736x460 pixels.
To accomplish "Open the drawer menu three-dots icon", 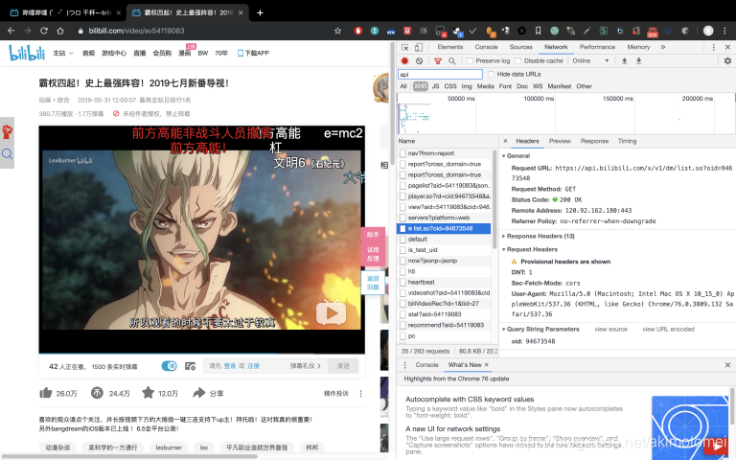I will pos(404,365).
